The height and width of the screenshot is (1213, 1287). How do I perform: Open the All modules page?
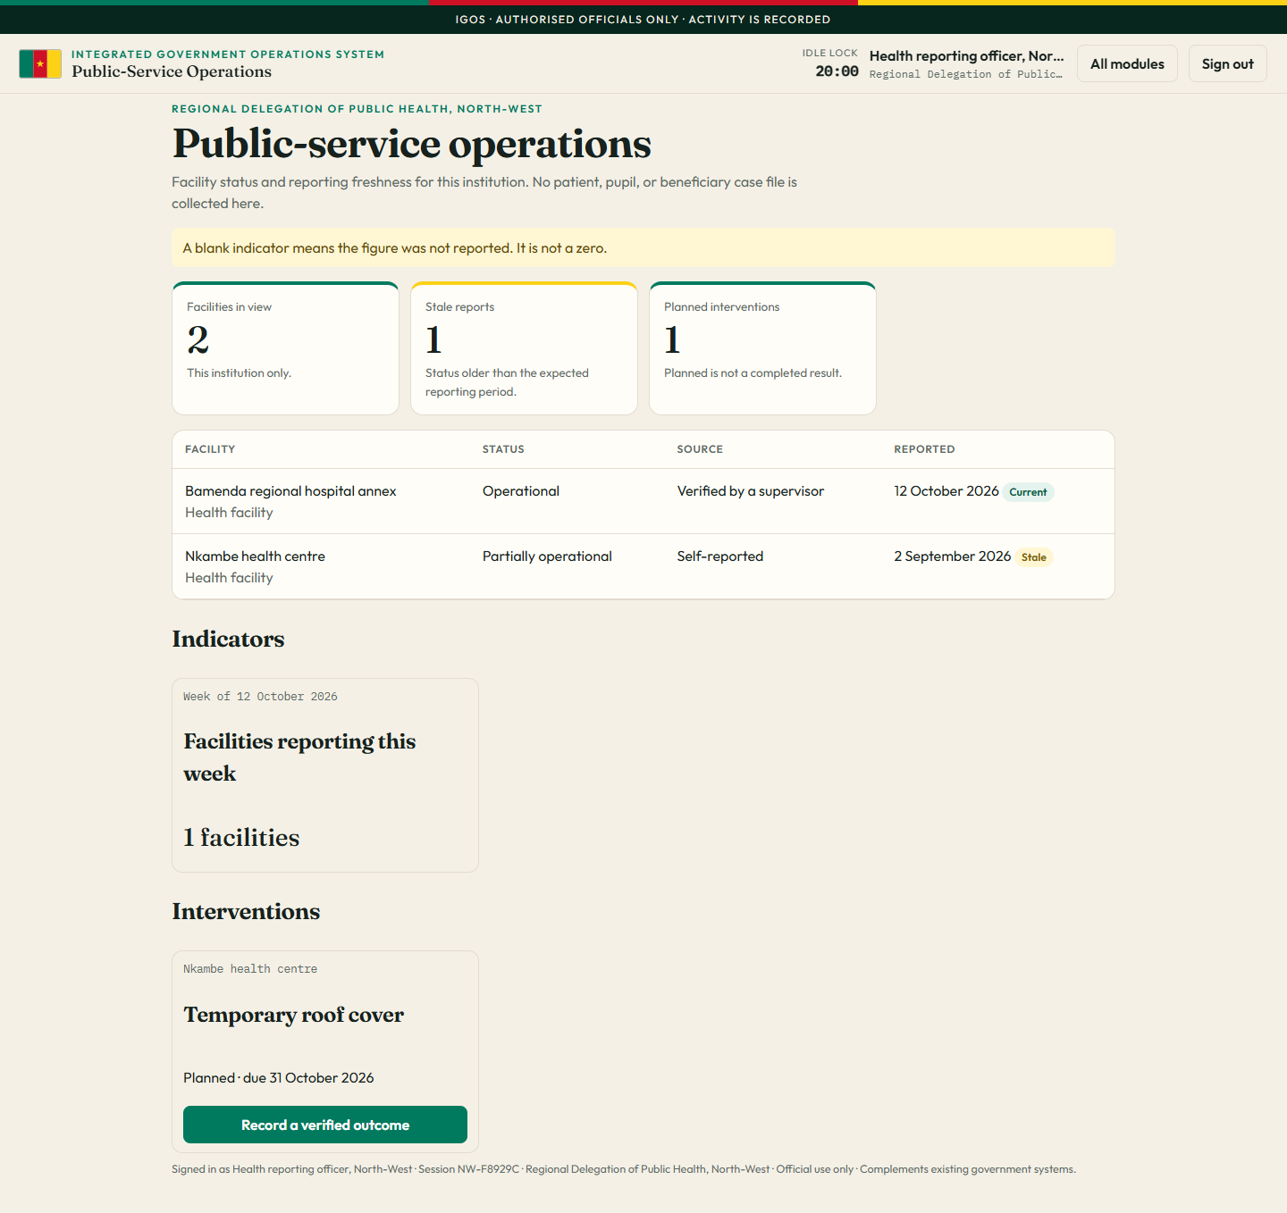1127,63
